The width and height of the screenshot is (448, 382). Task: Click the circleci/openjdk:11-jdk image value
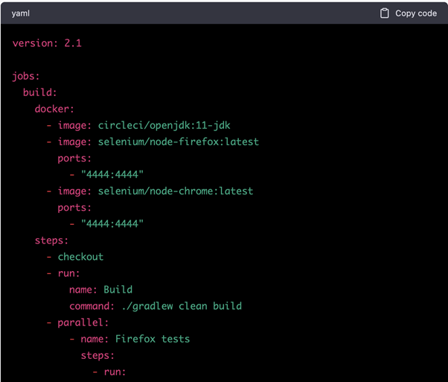[x=164, y=126]
